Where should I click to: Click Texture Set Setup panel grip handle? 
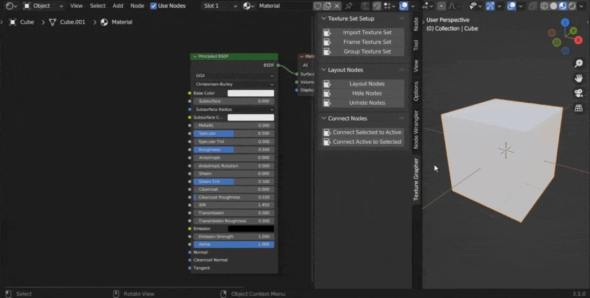pos(402,19)
